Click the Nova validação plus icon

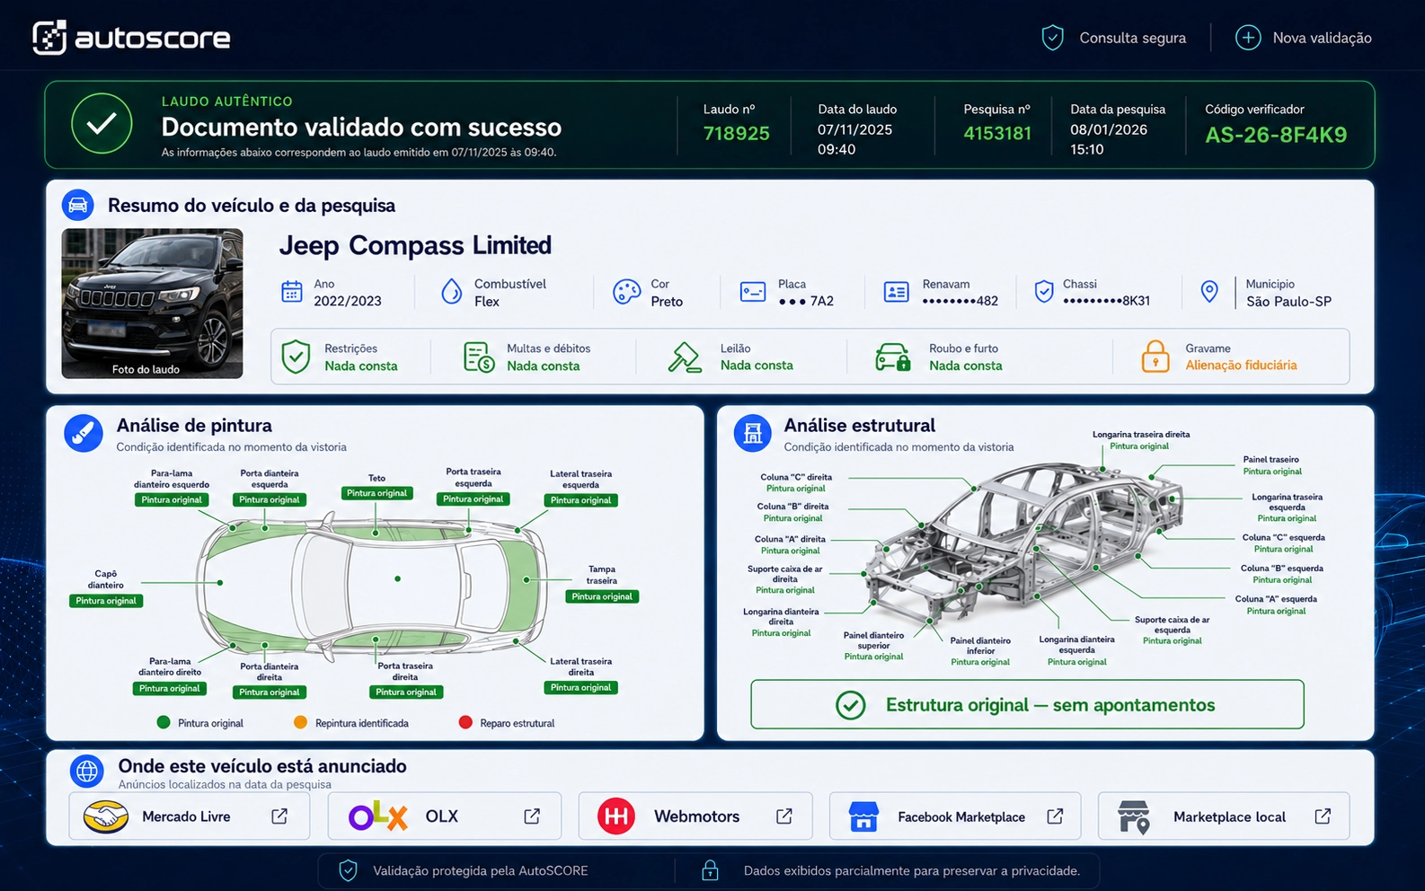(x=1248, y=38)
